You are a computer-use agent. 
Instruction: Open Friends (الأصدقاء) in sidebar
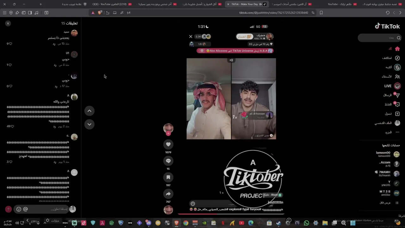(391, 76)
